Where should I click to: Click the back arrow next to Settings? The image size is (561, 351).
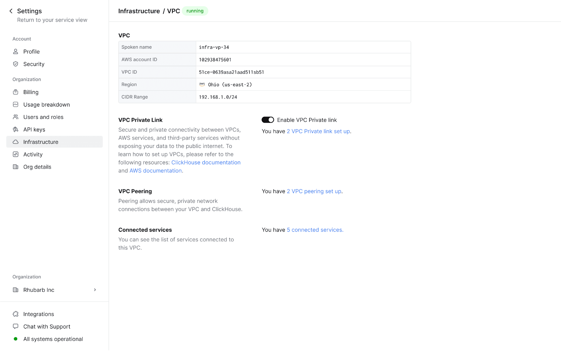[11, 11]
